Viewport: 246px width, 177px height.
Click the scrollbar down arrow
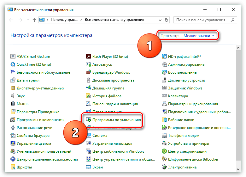point(238,169)
